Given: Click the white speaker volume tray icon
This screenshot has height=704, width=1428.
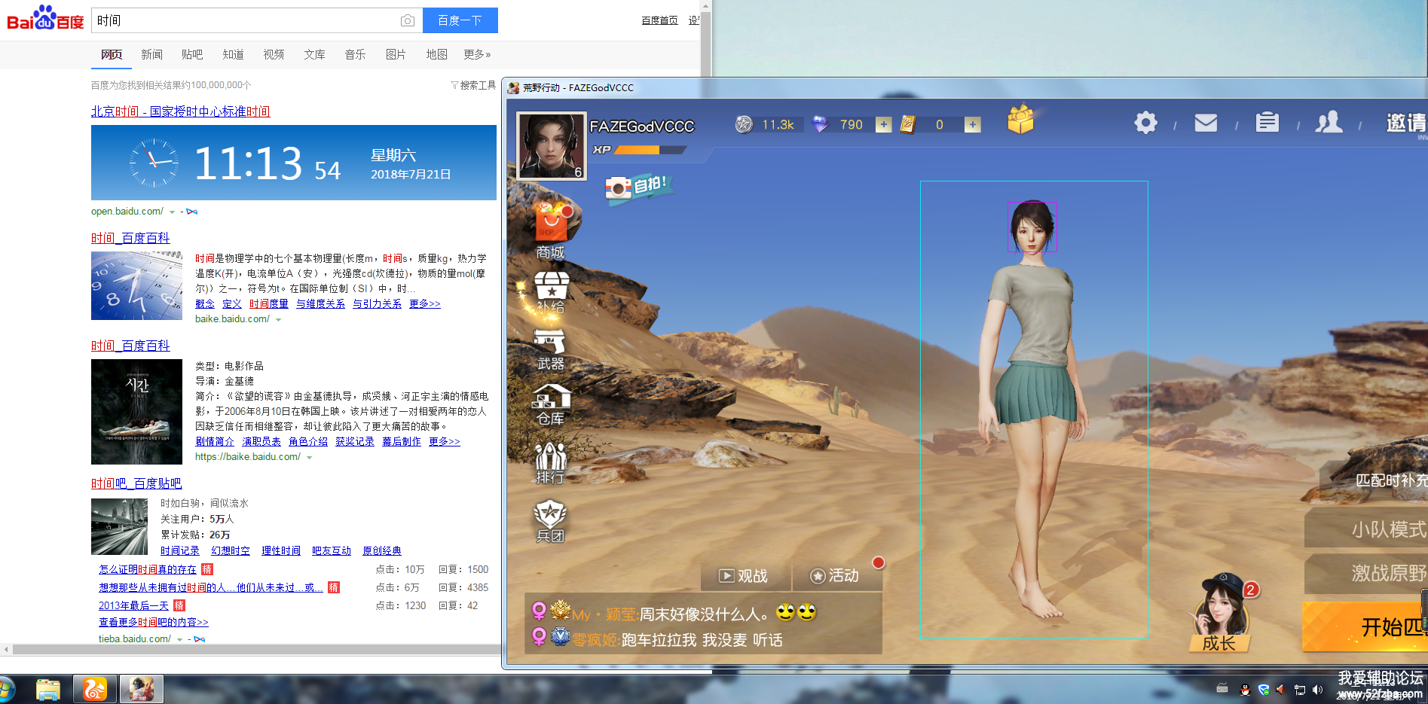Looking at the screenshot, I should (1317, 690).
